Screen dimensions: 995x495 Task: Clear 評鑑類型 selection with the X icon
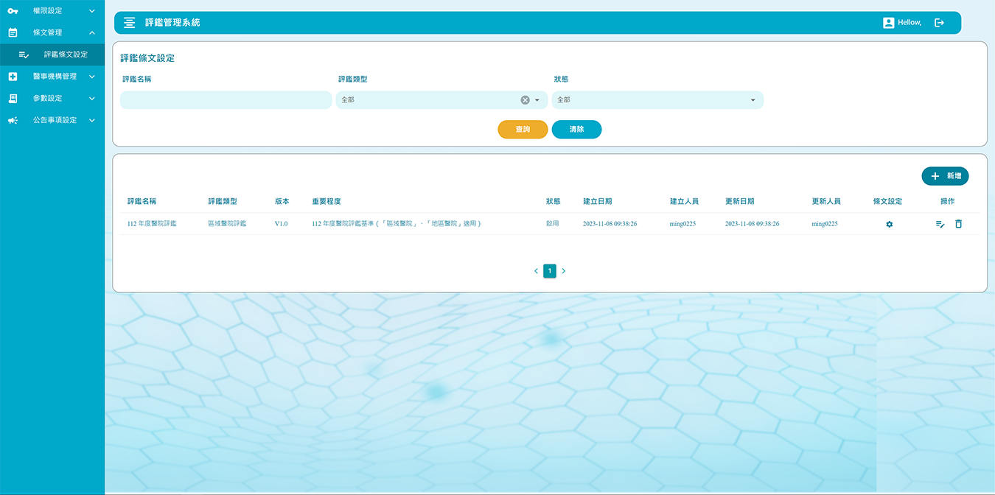tap(525, 100)
